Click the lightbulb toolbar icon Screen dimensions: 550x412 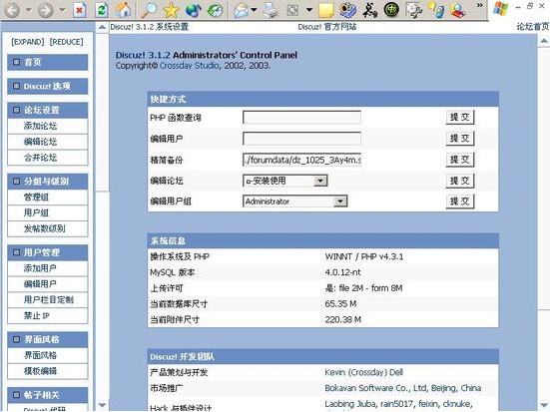click(x=436, y=9)
